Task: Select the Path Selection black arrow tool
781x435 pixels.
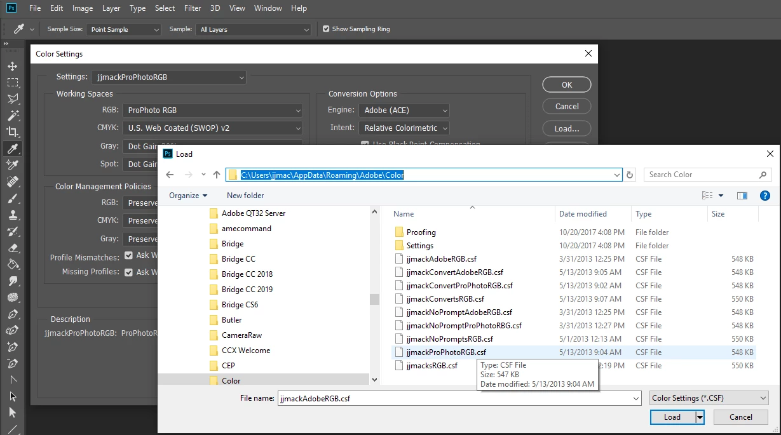Action: pyautogui.click(x=12, y=396)
